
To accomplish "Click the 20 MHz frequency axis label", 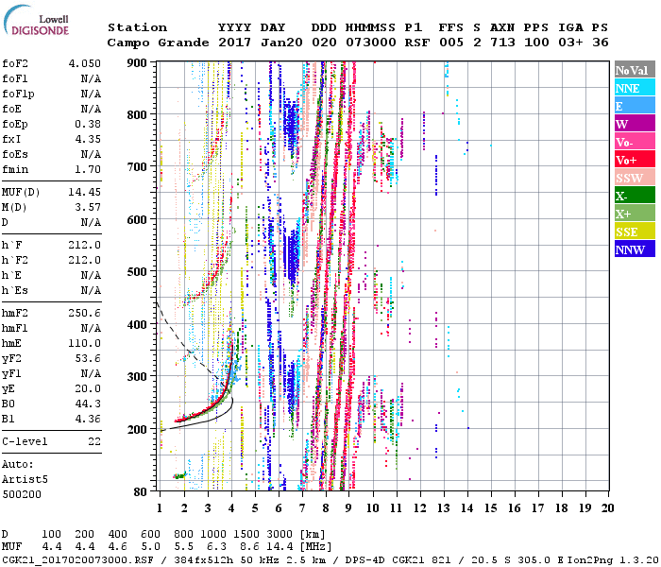I will point(607,508).
